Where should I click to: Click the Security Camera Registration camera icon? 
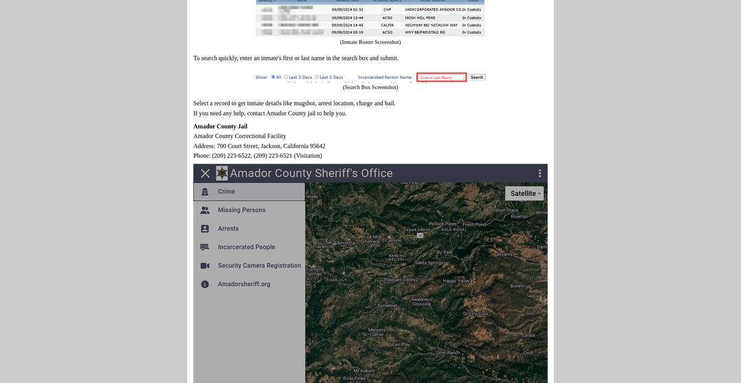click(205, 266)
